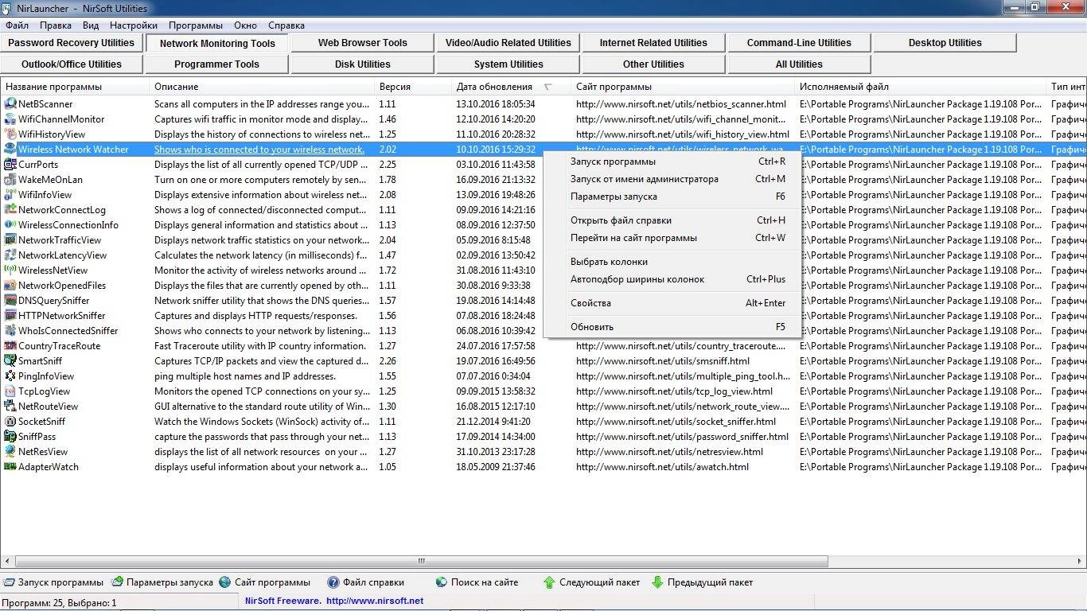
Task: Click the WirelessNetView program icon
Action: [10, 270]
